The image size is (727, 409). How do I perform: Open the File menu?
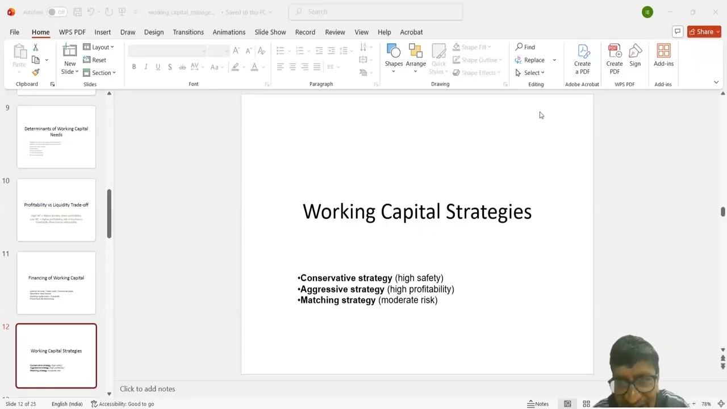coord(14,32)
